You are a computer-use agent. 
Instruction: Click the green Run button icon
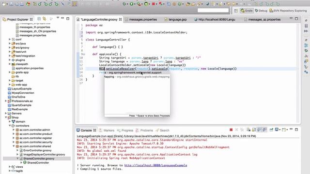coord(131,4)
